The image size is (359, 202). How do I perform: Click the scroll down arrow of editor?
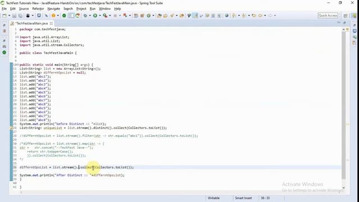tap(343, 188)
